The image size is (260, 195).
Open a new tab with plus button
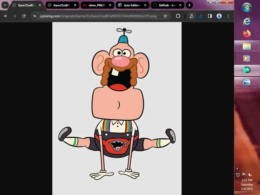(x=189, y=5)
